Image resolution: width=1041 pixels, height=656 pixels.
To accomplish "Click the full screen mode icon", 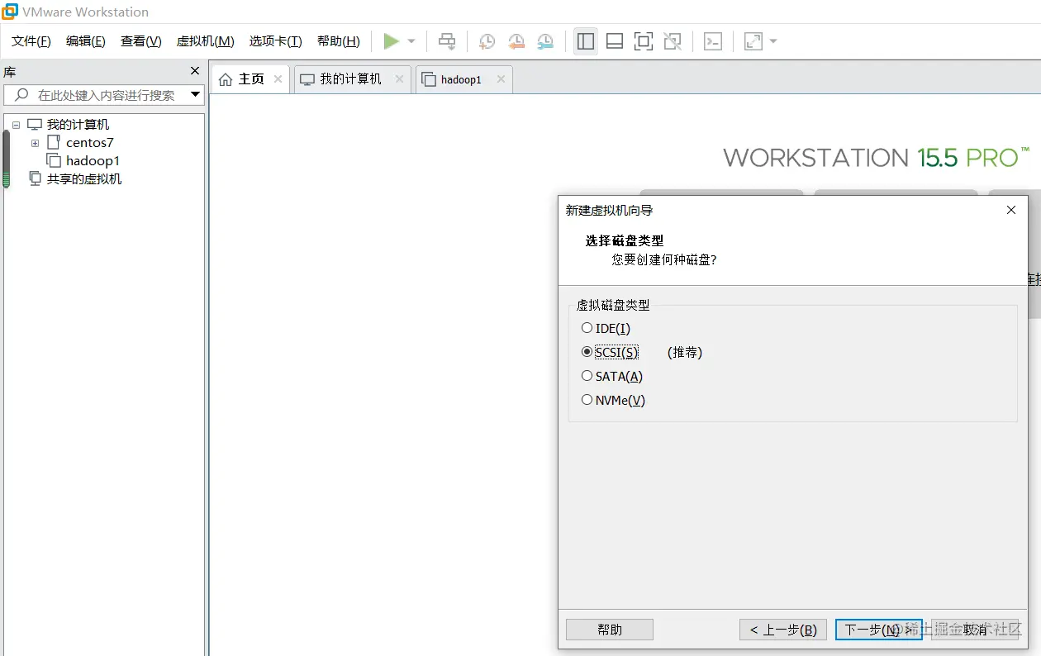I will [x=644, y=41].
